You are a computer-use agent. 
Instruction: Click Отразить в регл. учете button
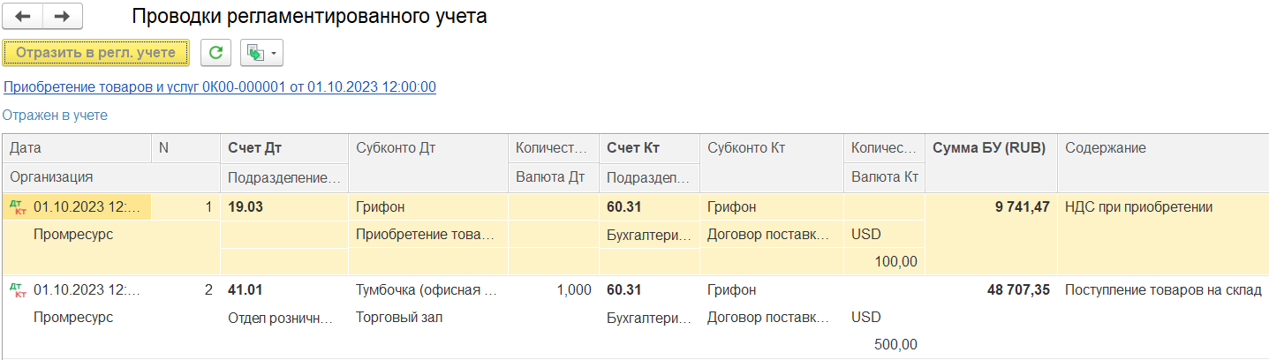[96, 53]
